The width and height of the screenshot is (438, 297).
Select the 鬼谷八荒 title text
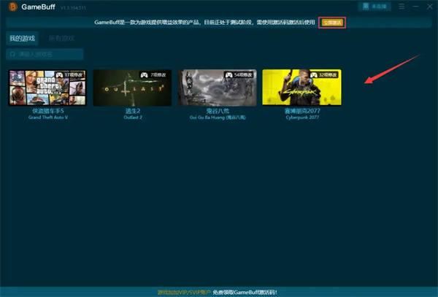pos(218,111)
